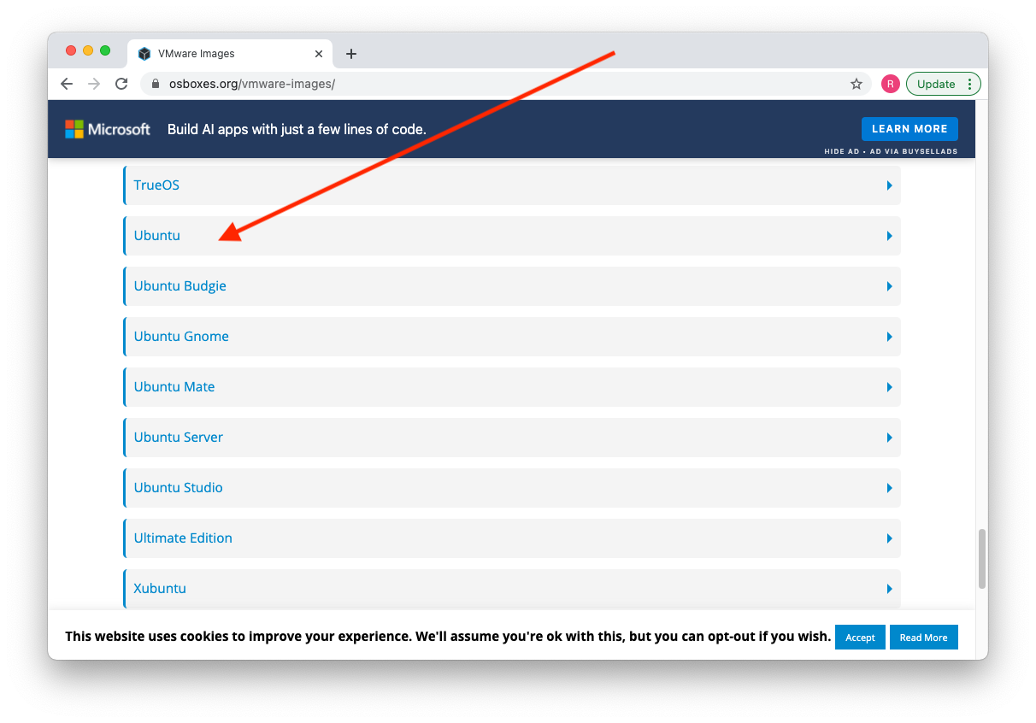Expand the Ubuntu section arrow
The height and width of the screenshot is (723, 1036).
tap(889, 236)
